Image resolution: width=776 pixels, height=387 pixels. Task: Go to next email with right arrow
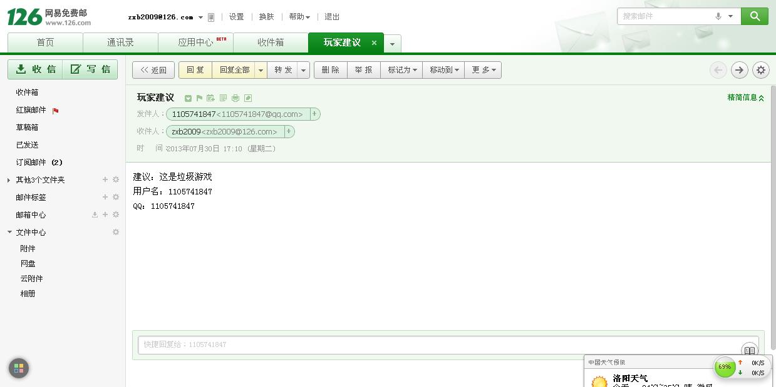pos(740,70)
